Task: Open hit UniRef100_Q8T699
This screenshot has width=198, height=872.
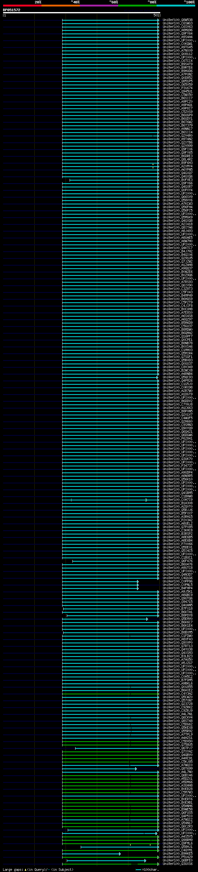Action: tap(177, 768)
